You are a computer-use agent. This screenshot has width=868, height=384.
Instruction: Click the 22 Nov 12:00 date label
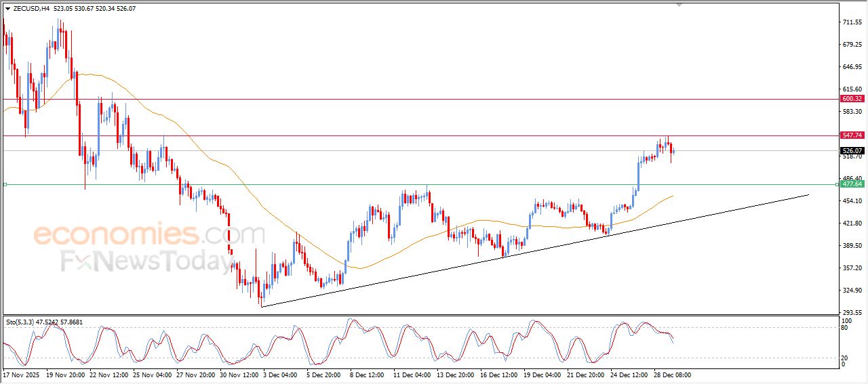(x=109, y=375)
